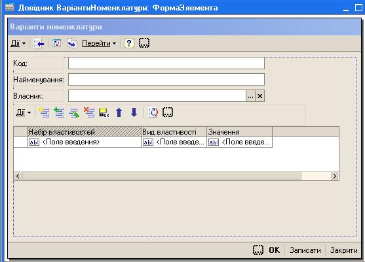Click the create-based-on icon next to Перейти
This screenshot has width=365, height=262.
point(72,43)
